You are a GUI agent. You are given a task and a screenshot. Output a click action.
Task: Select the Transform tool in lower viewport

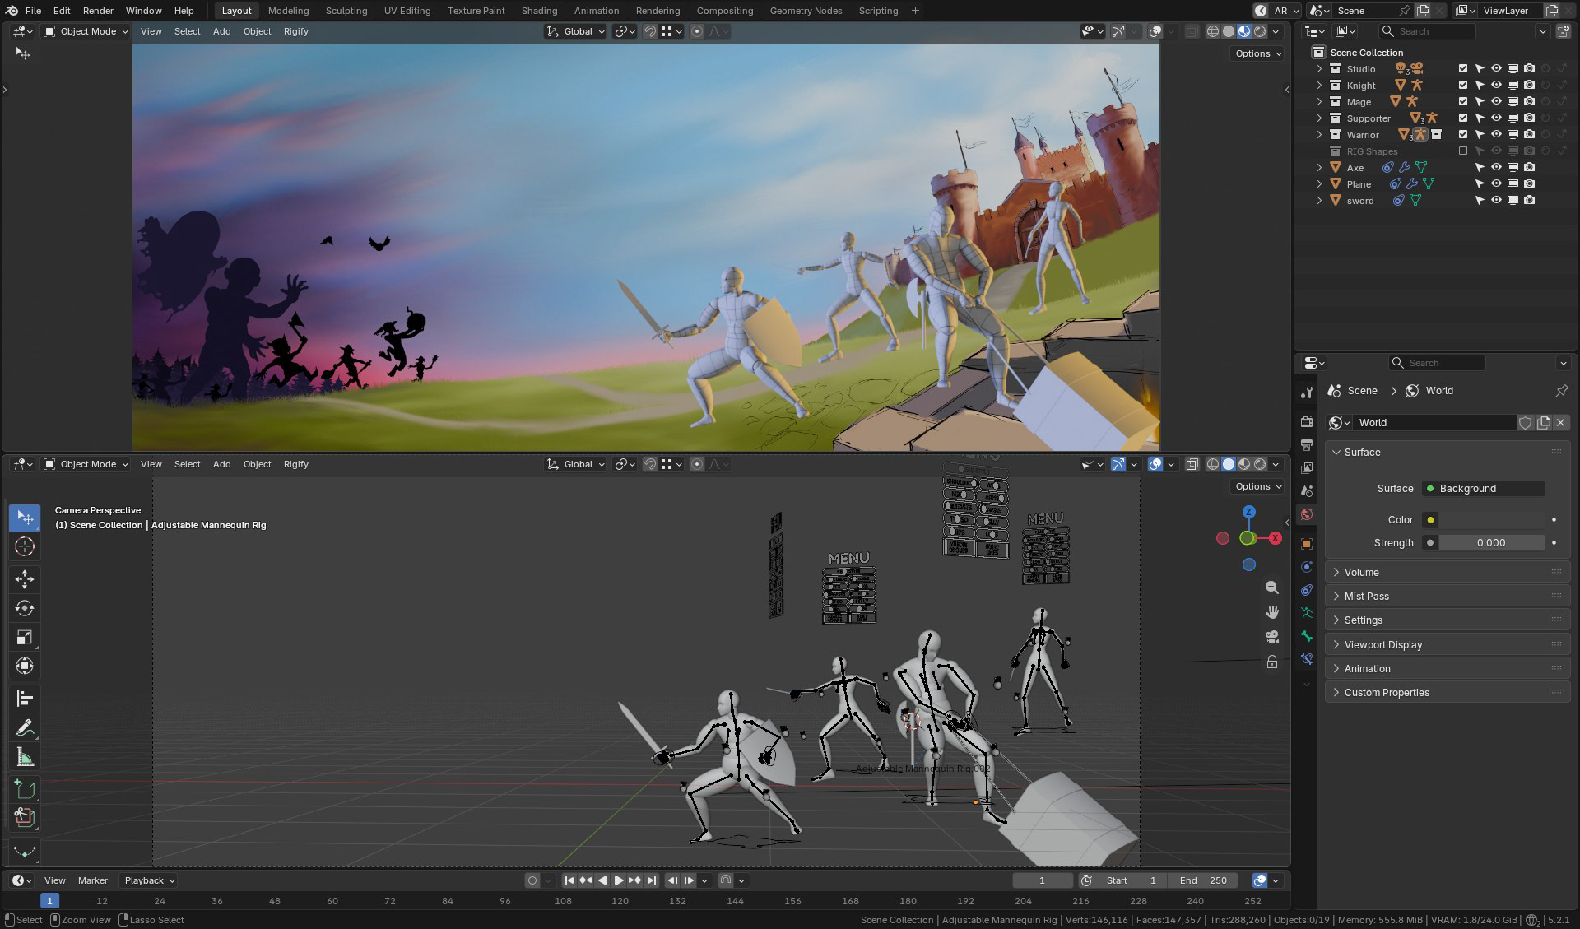click(x=24, y=666)
